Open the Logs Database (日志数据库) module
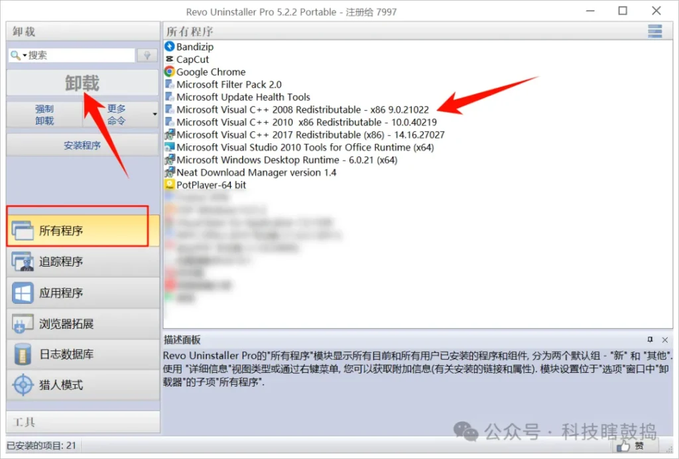 pos(83,354)
